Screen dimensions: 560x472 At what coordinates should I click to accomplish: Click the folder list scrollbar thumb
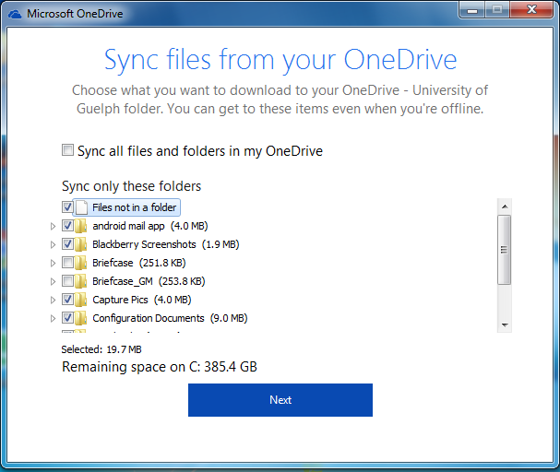pyautogui.click(x=504, y=249)
